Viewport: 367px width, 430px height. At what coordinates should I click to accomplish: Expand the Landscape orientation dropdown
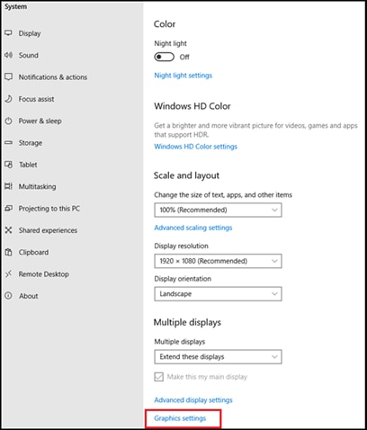point(218,294)
